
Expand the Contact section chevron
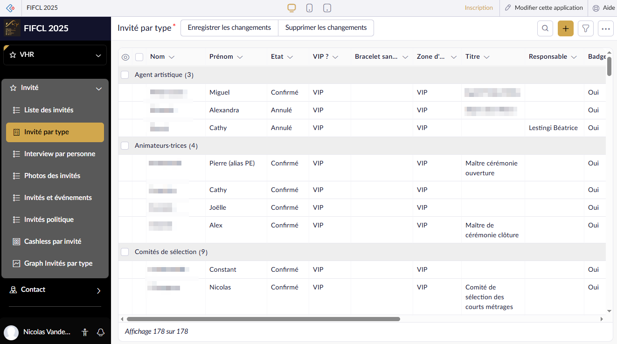(98, 290)
